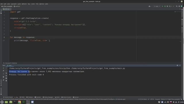The height and width of the screenshot is (104, 184).
Task: Click the '4 spaces' indent setting in the status bar
Action: tap(157, 99)
